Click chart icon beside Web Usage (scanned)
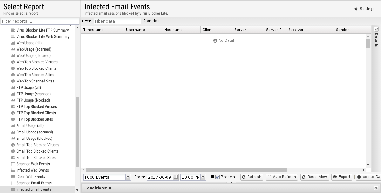 13,49
